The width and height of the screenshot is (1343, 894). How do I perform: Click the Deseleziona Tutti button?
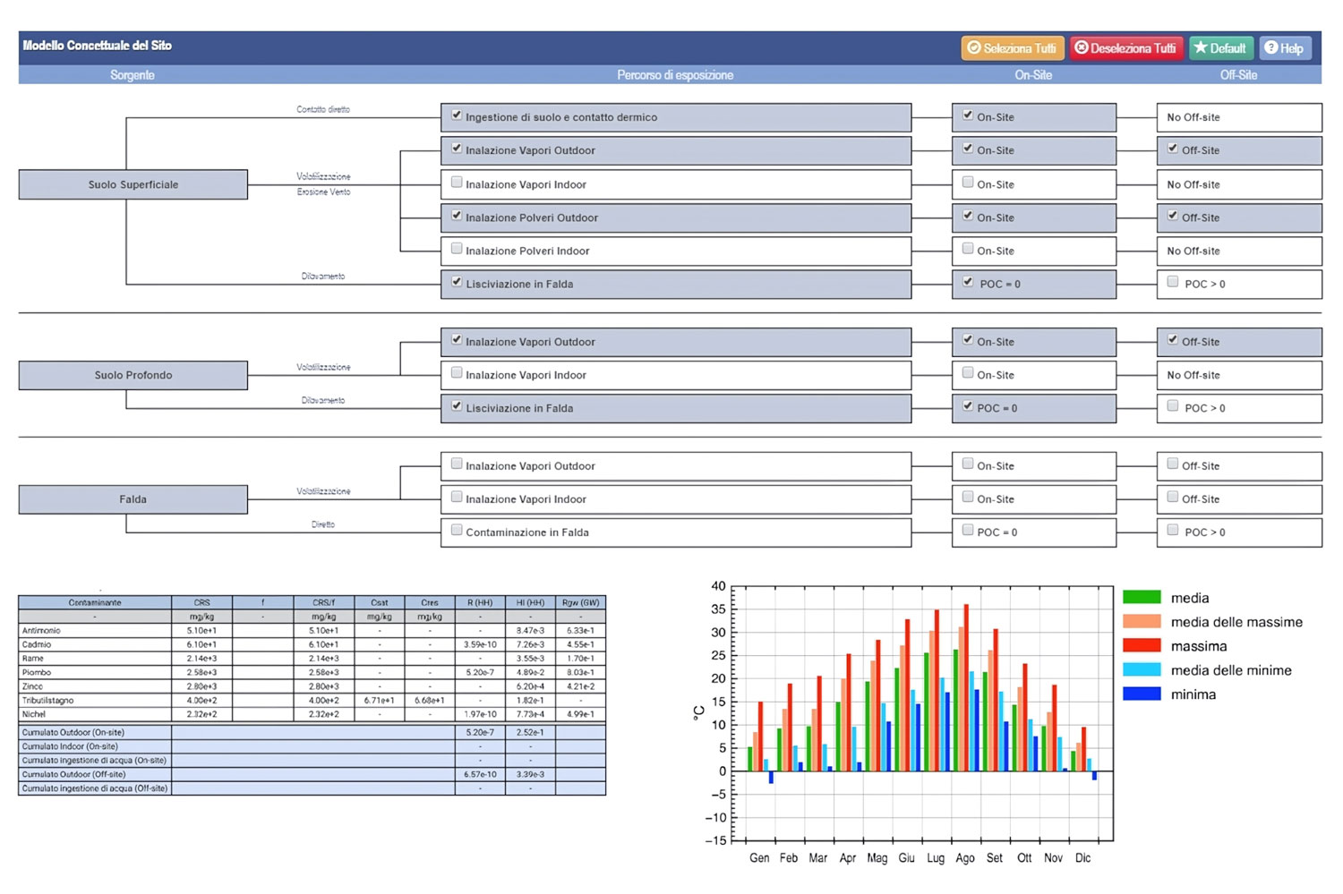point(1126,48)
